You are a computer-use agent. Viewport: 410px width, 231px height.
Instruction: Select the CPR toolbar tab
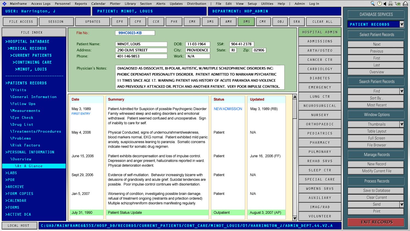coord(138,22)
